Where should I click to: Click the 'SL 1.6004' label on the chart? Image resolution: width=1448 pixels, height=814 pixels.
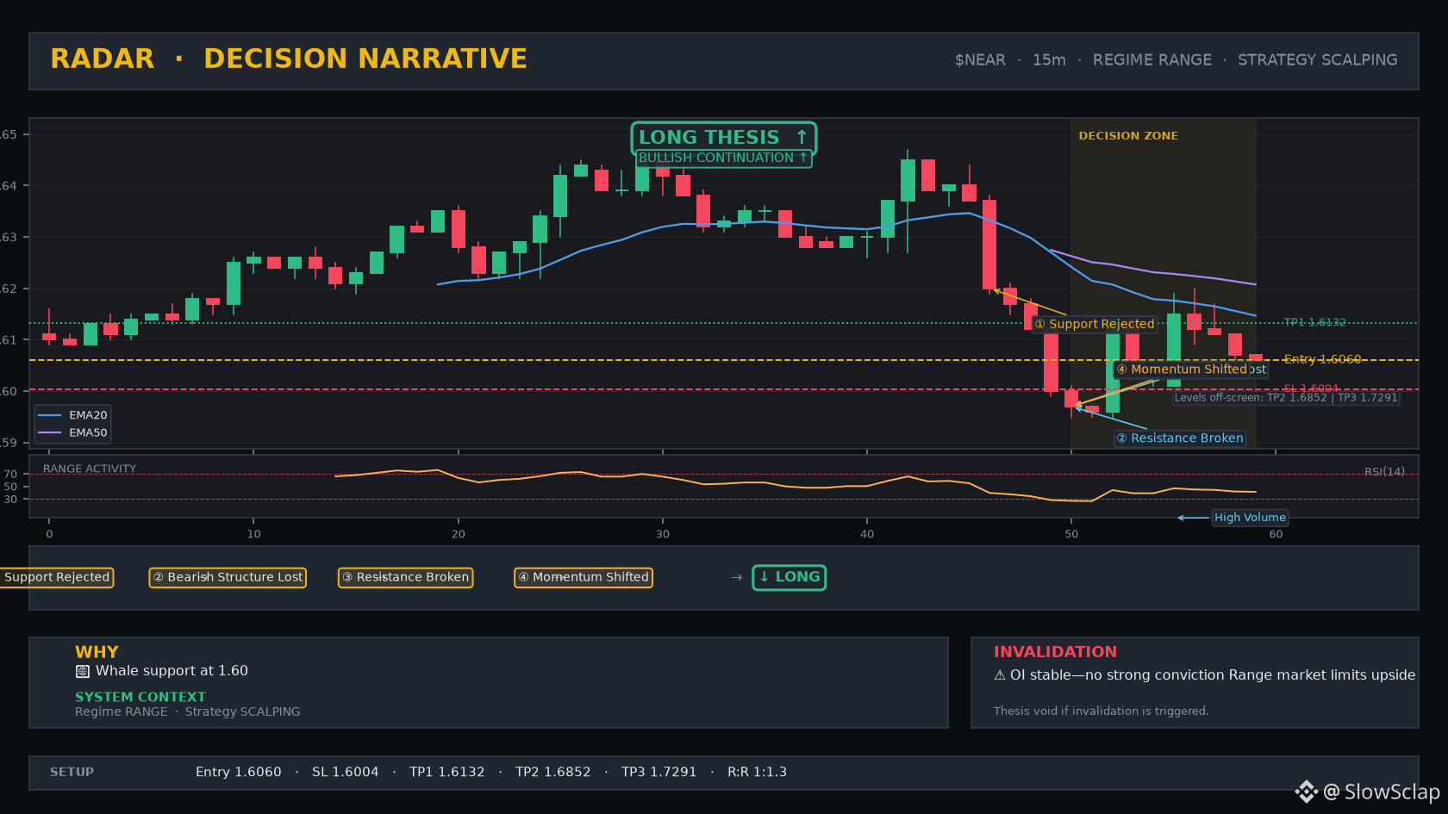[1311, 388]
